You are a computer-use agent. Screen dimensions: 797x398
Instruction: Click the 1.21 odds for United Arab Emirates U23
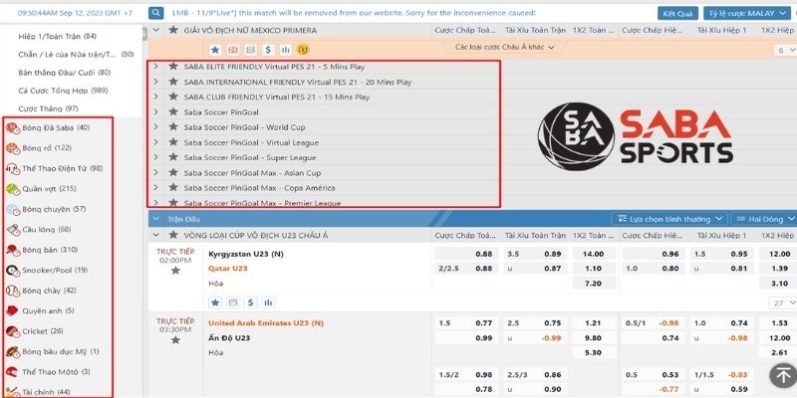(594, 322)
